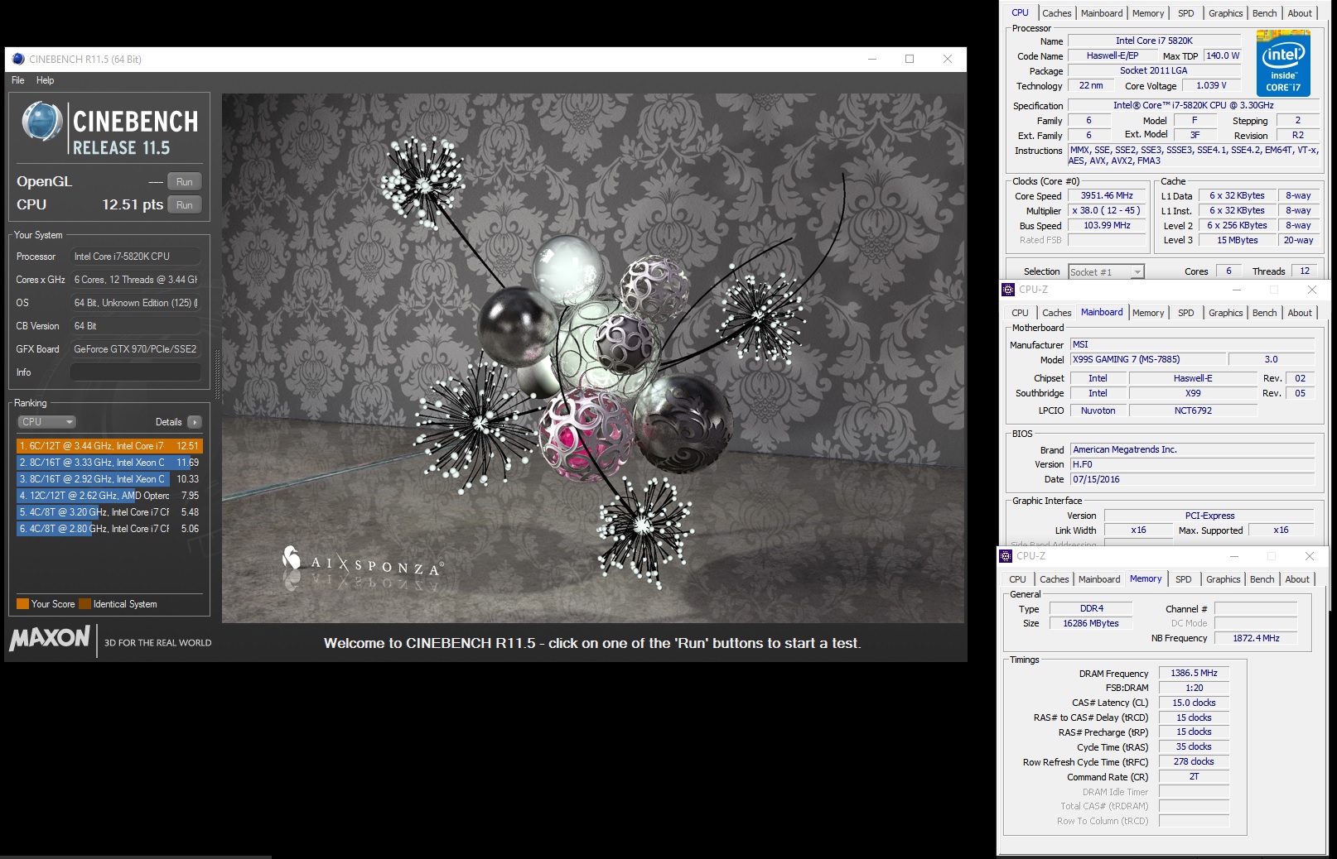
Task: Click the Intel Core i7 5820K name field
Action: pos(1154,41)
